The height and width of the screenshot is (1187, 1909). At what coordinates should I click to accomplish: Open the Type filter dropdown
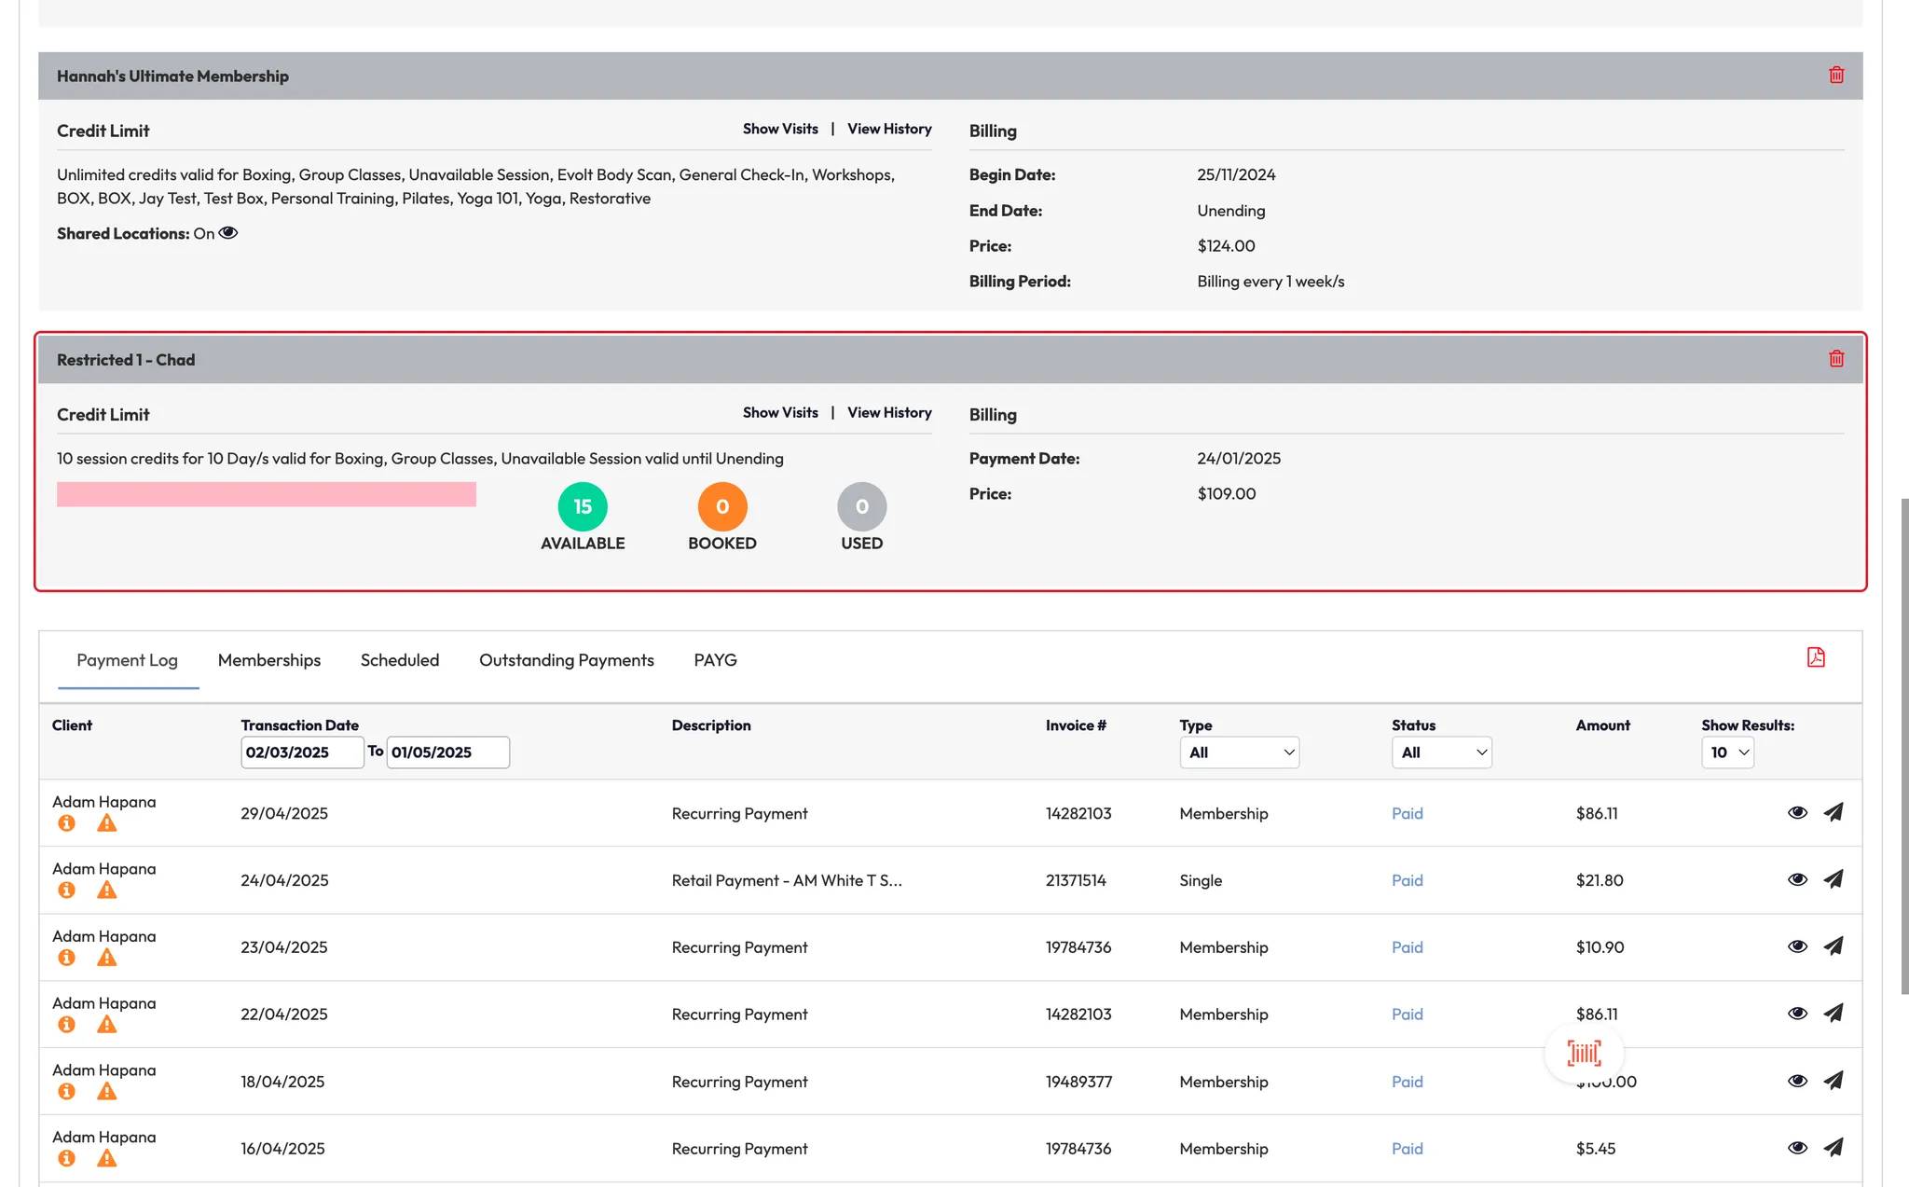pyautogui.click(x=1239, y=752)
